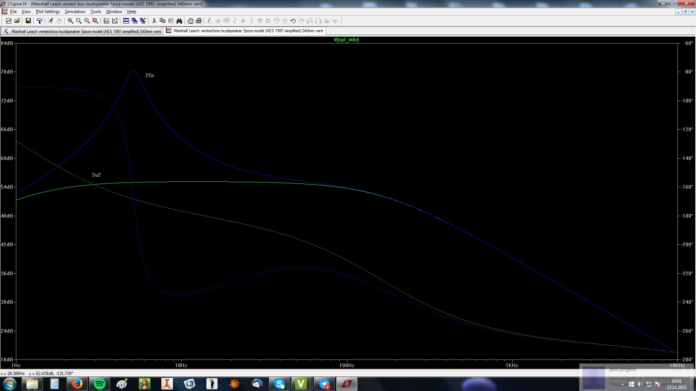Screen dimensions: 696x391
Task: Open the Tools menu
Action: (96, 12)
